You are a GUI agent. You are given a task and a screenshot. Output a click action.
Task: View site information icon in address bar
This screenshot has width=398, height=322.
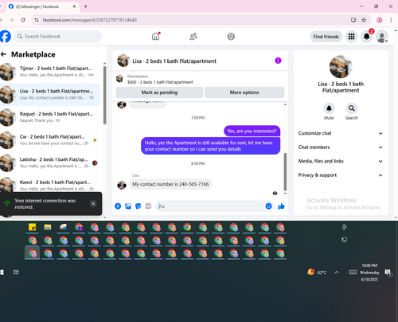pyautogui.click(x=37, y=20)
